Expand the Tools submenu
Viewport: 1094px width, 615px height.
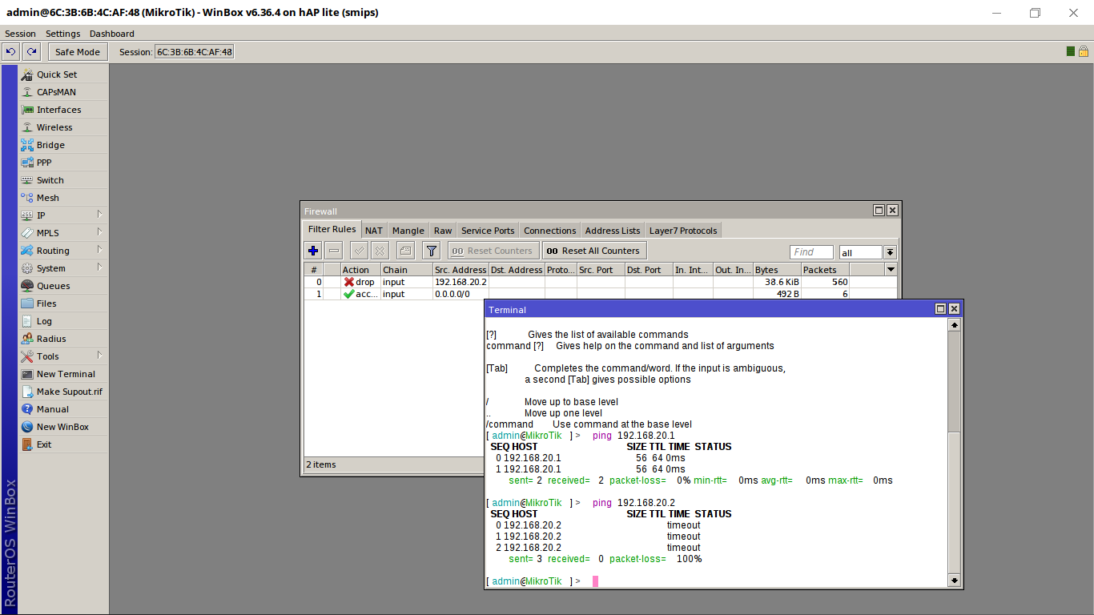point(63,356)
